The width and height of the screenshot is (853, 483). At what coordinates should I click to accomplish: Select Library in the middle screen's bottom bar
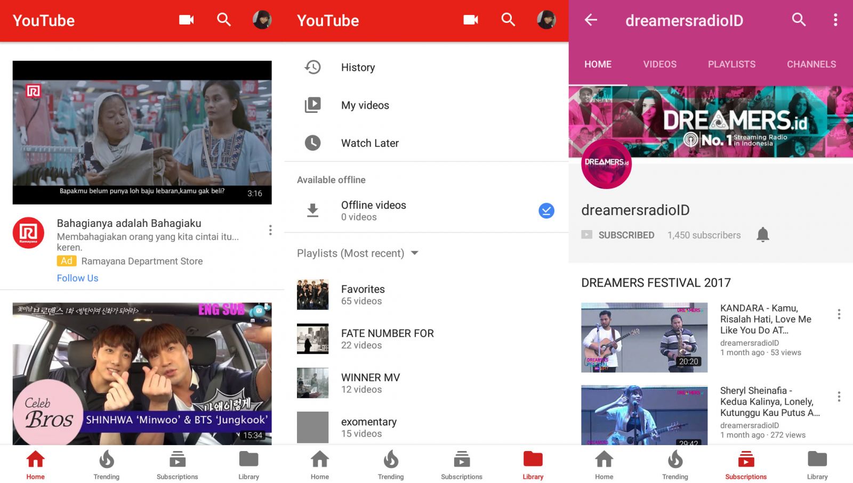(x=533, y=465)
